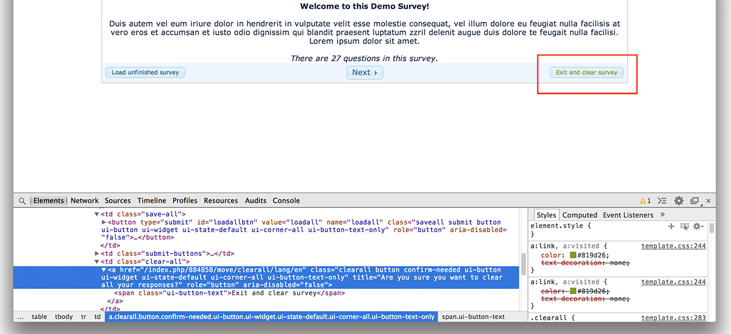Viewport: 731px width, 334px height.
Task: Click the dock-to-window undock icon
Action: click(695, 201)
